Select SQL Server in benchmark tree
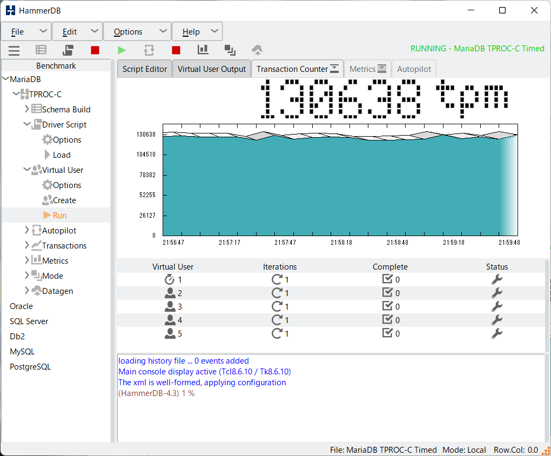Screen dimensions: 551x456 point(29,321)
